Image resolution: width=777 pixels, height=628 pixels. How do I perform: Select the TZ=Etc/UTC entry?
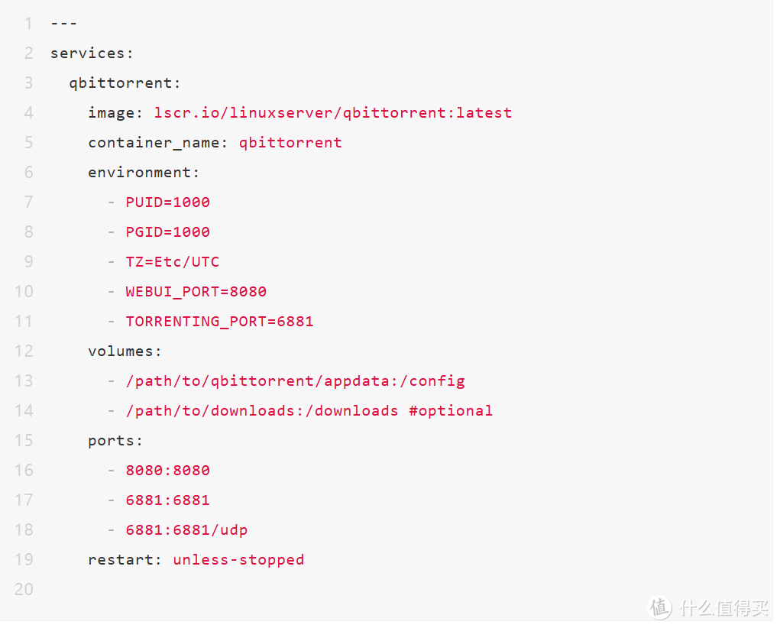pyautogui.click(x=172, y=262)
